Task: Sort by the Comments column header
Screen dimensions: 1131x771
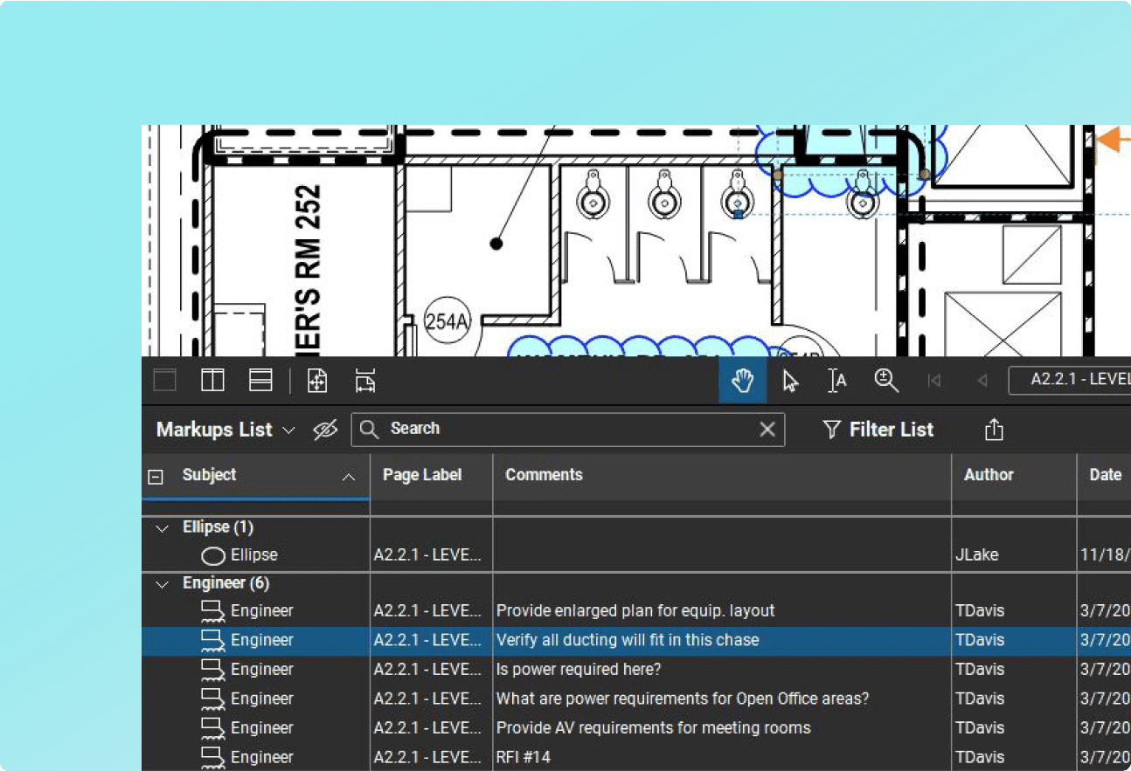Action: click(x=544, y=475)
